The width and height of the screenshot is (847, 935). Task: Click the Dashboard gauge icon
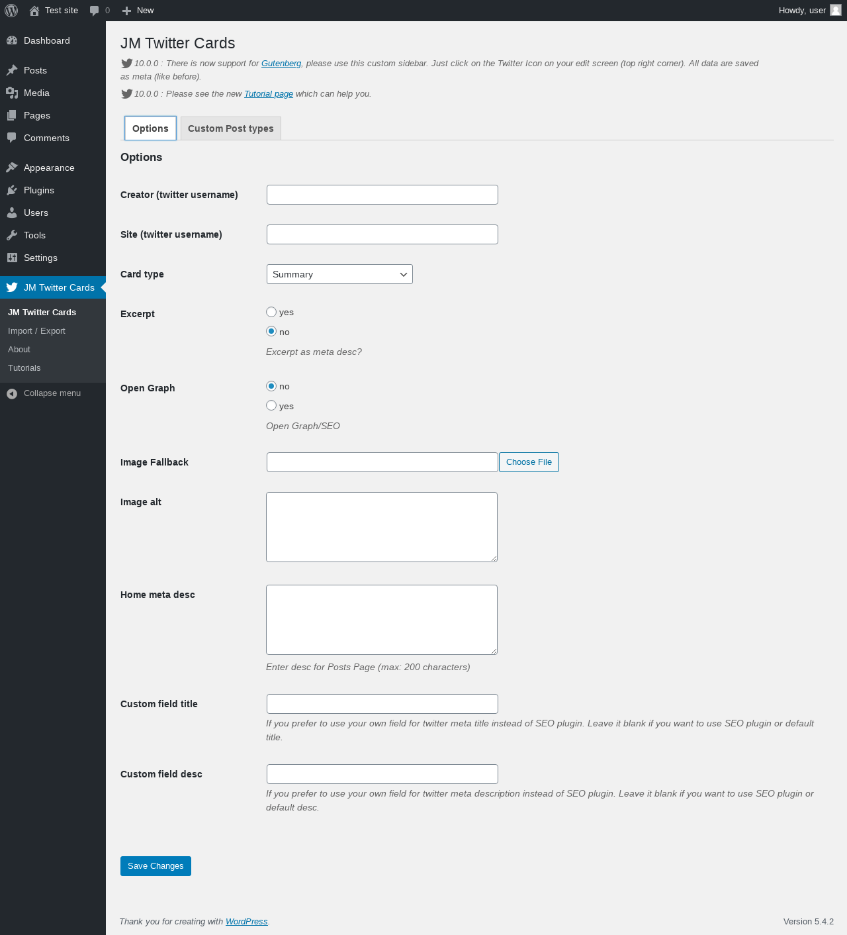(12, 40)
